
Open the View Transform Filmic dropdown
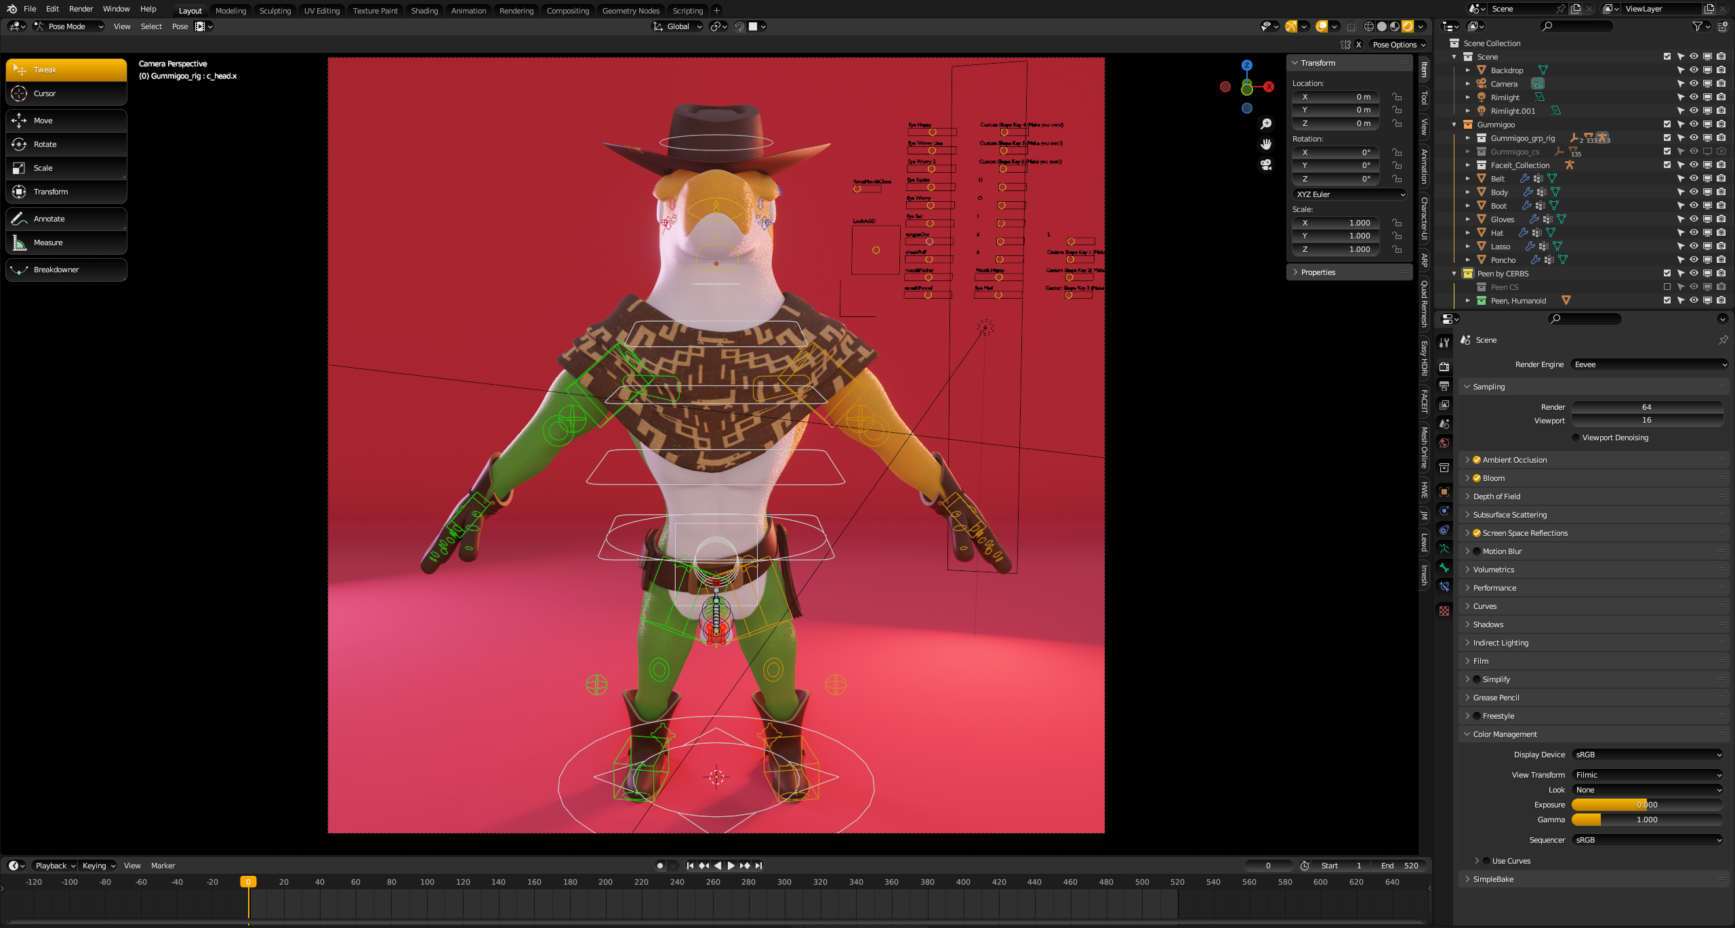[1648, 775]
